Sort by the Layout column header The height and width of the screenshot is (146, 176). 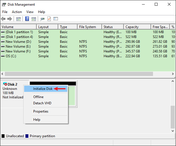point(47,27)
